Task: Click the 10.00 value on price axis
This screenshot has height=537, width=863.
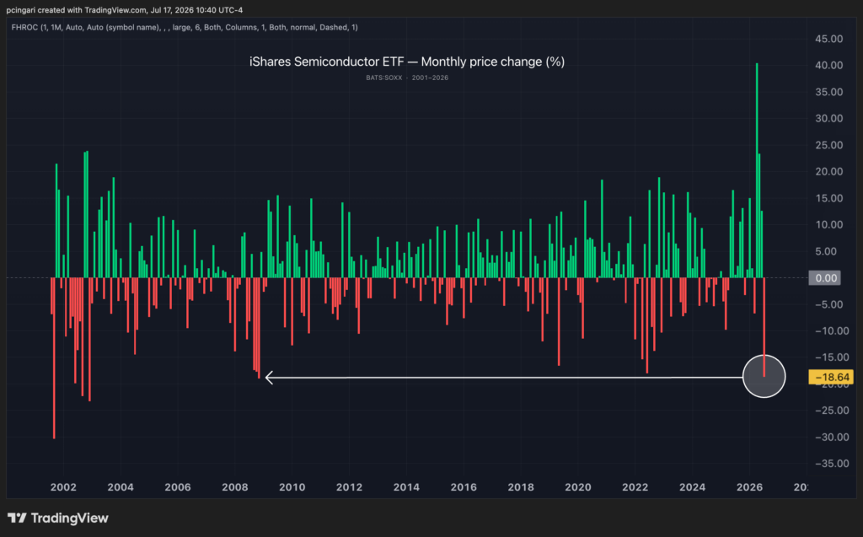Action: click(x=829, y=225)
